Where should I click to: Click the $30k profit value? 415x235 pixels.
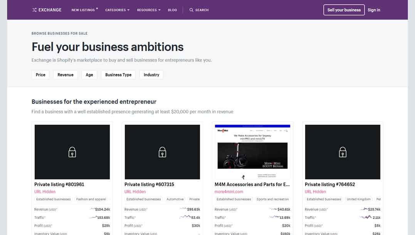196,226
